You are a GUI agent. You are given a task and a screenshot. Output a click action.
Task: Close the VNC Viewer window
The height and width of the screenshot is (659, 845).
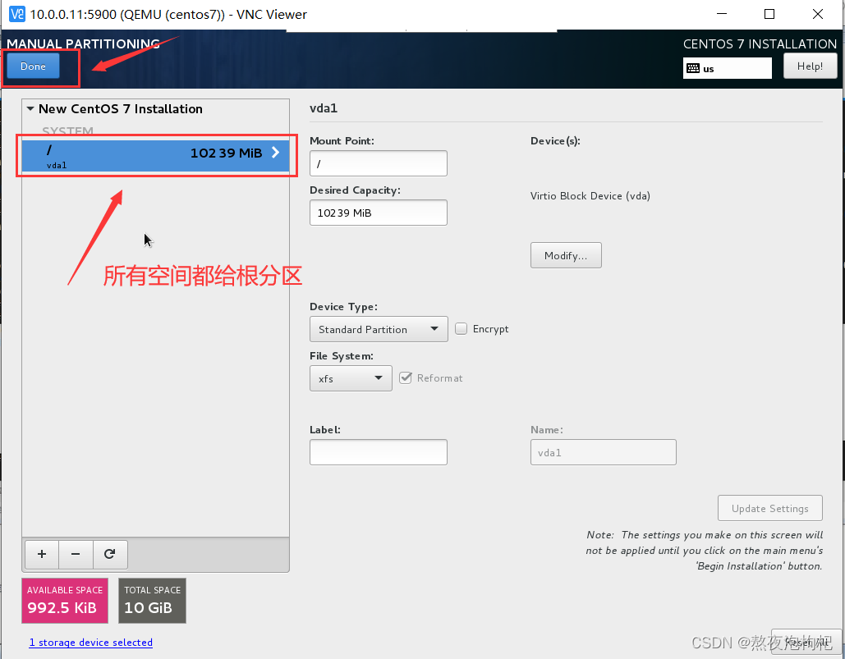(x=818, y=14)
